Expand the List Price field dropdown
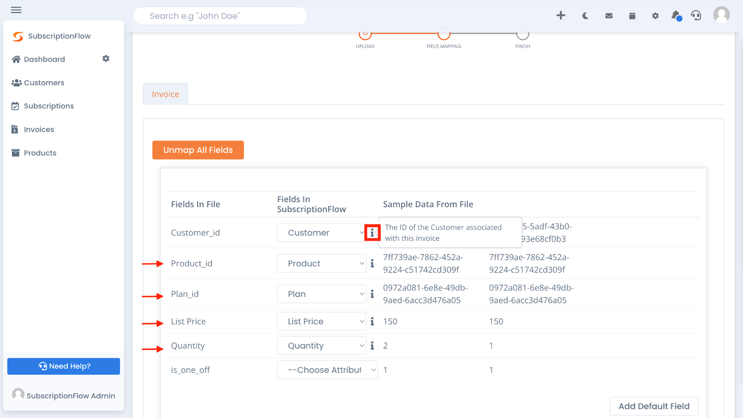The width and height of the screenshot is (743, 418). click(321, 321)
